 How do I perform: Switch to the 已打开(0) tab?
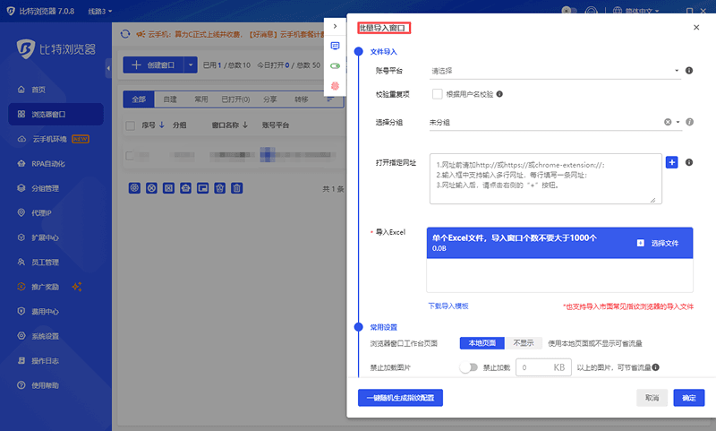click(x=235, y=99)
